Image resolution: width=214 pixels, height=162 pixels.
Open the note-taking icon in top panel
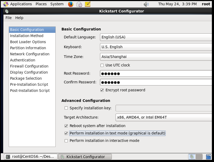(88, 4)
